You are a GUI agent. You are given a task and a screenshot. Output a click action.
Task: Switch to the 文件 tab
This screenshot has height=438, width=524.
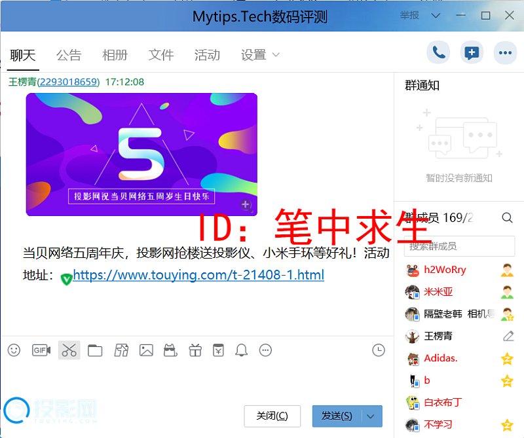(160, 55)
